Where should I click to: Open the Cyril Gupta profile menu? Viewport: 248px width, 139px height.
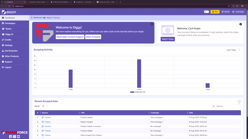pos(238,12)
